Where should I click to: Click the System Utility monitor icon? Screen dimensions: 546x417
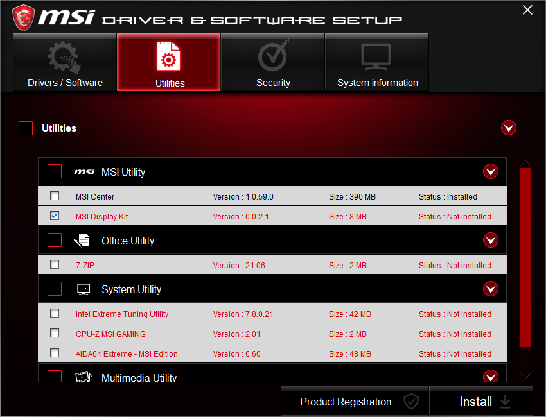[x=84, y=289]
